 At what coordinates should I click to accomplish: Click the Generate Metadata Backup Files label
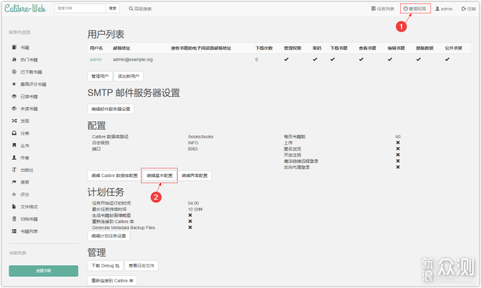pos(124,228)
